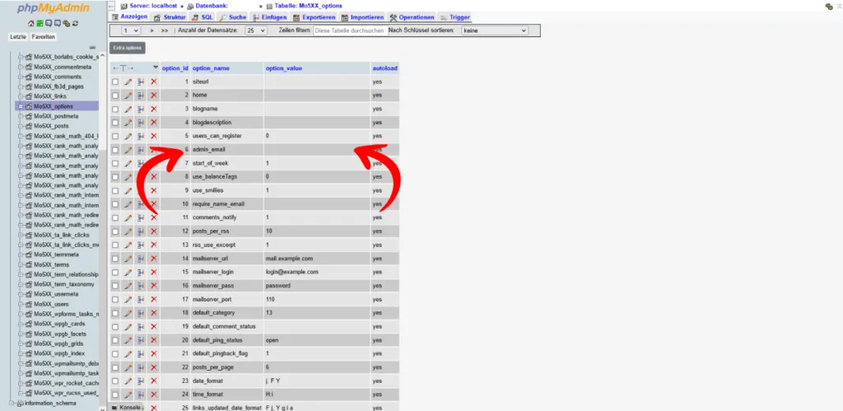Click edit pencil for admin_email row

[x=128, y=150]
